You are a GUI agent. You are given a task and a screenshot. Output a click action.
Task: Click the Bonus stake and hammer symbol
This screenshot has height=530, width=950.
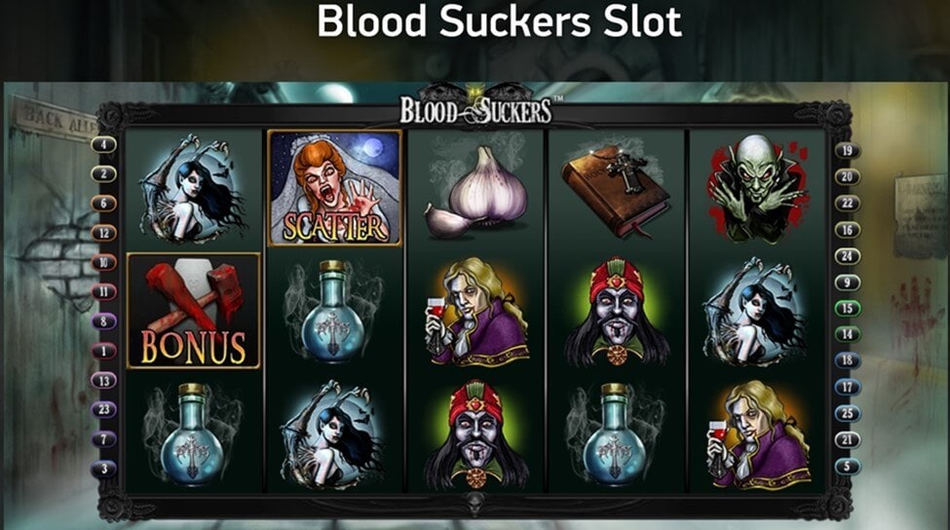pyautogui.click(x=194, y=311)
